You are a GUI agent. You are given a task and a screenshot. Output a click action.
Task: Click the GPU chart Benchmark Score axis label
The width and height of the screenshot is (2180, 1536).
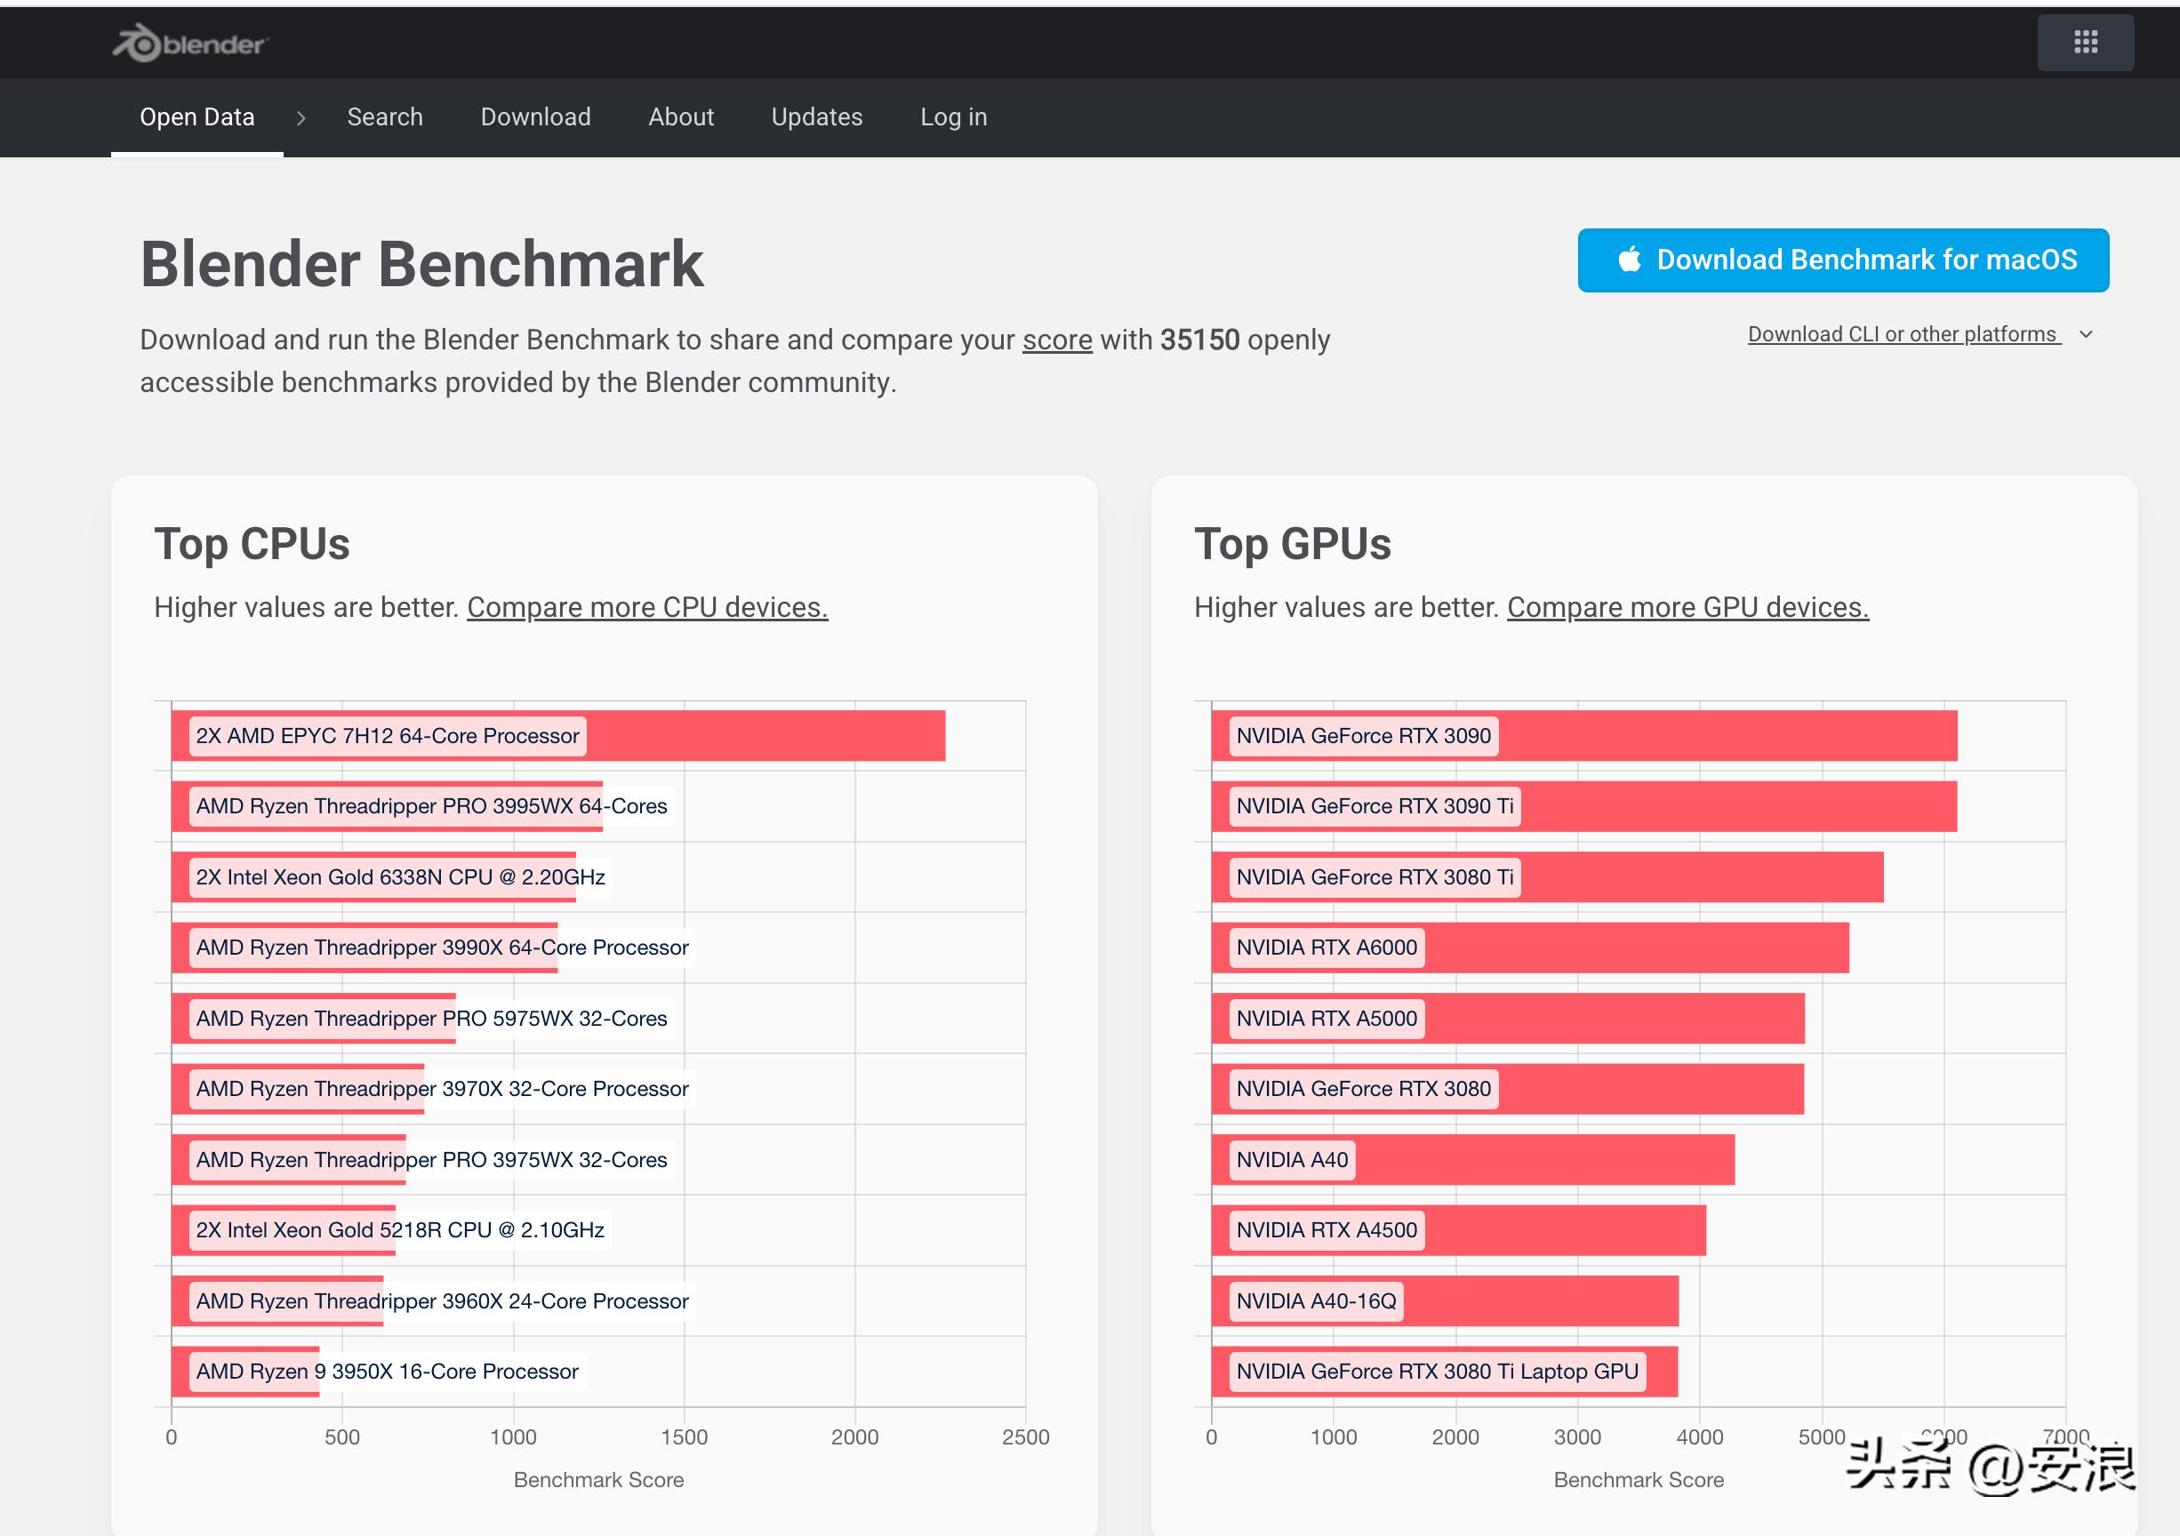(1639, 1480)
